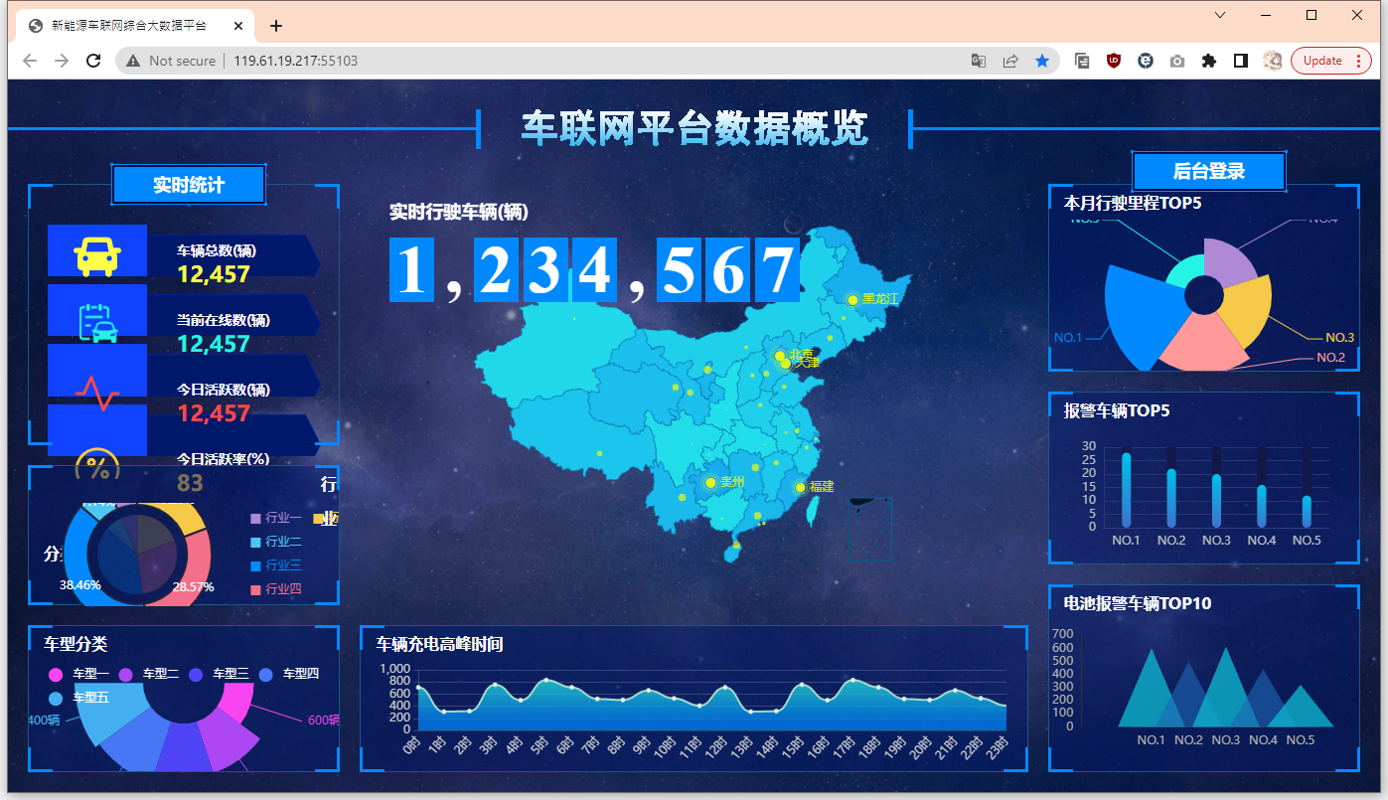Click the 本月行驶里程TOP5 panel title
This screenshot has height=800, width=1388.
(1133, 203)
